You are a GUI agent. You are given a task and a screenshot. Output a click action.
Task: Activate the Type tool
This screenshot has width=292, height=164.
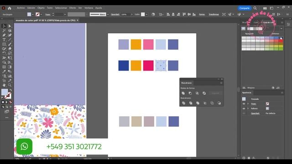pyautogui.click(x=4, y=40)
